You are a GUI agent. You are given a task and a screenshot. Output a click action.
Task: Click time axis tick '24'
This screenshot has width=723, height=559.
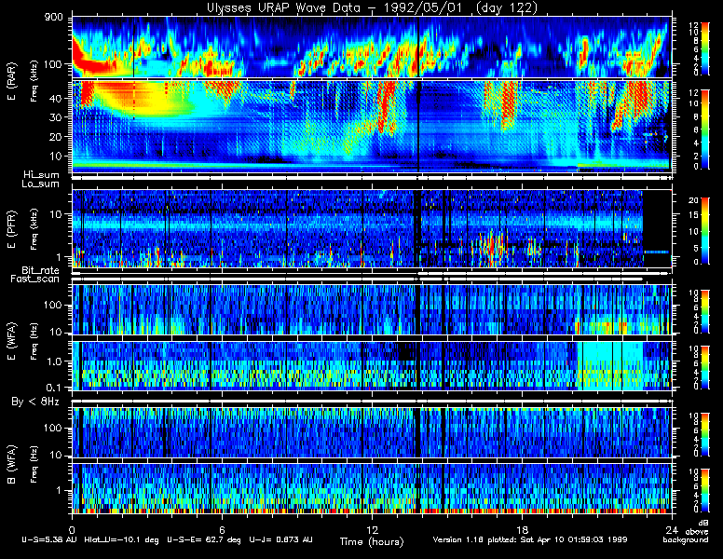coord(672,529)
